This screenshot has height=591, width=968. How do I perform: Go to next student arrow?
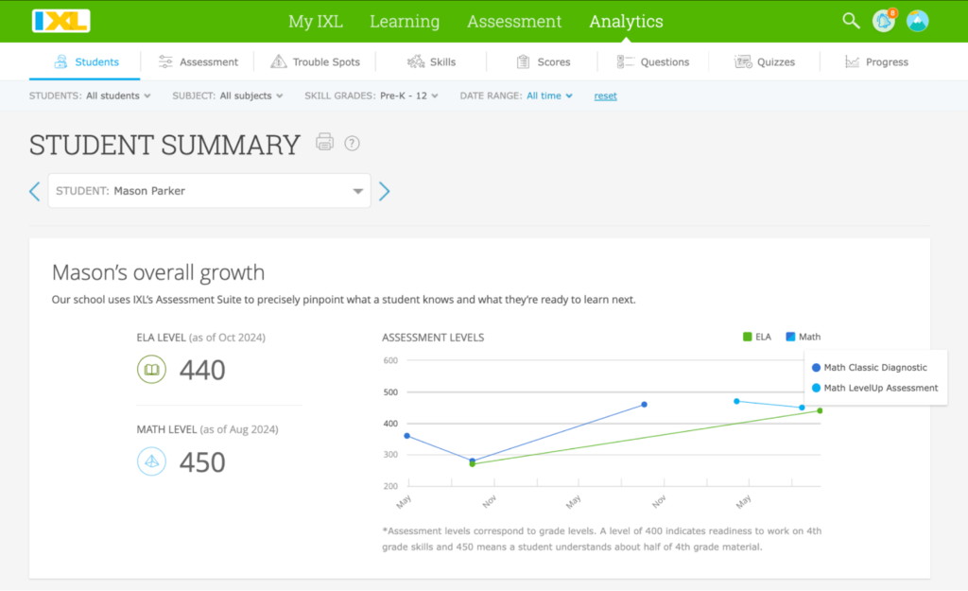(x=384, y=191)
